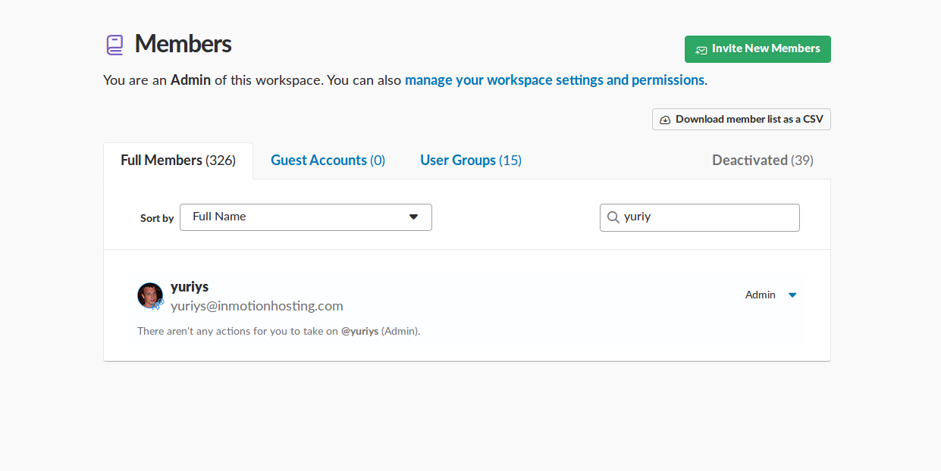Select the Full Members tab

tap(178, 161)
